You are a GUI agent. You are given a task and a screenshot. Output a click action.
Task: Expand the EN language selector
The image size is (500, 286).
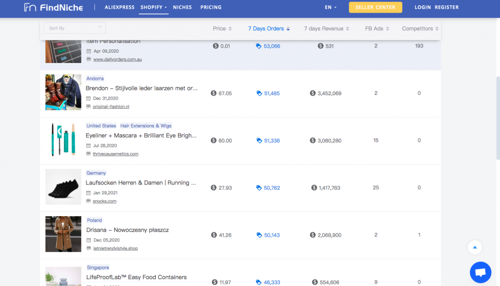pyautogui.click(x=331, y=7)
